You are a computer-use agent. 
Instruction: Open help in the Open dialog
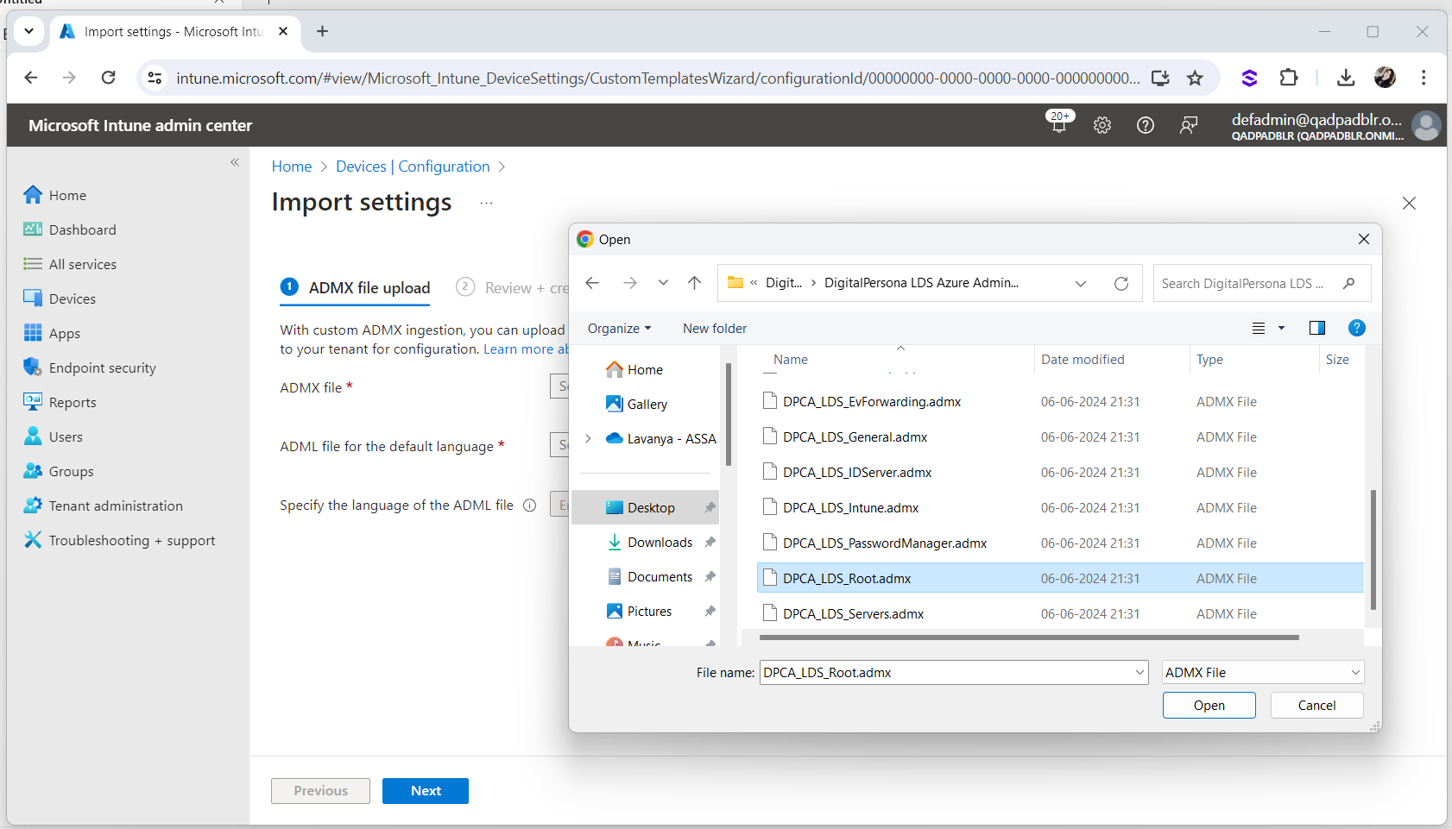(1357, 328)
